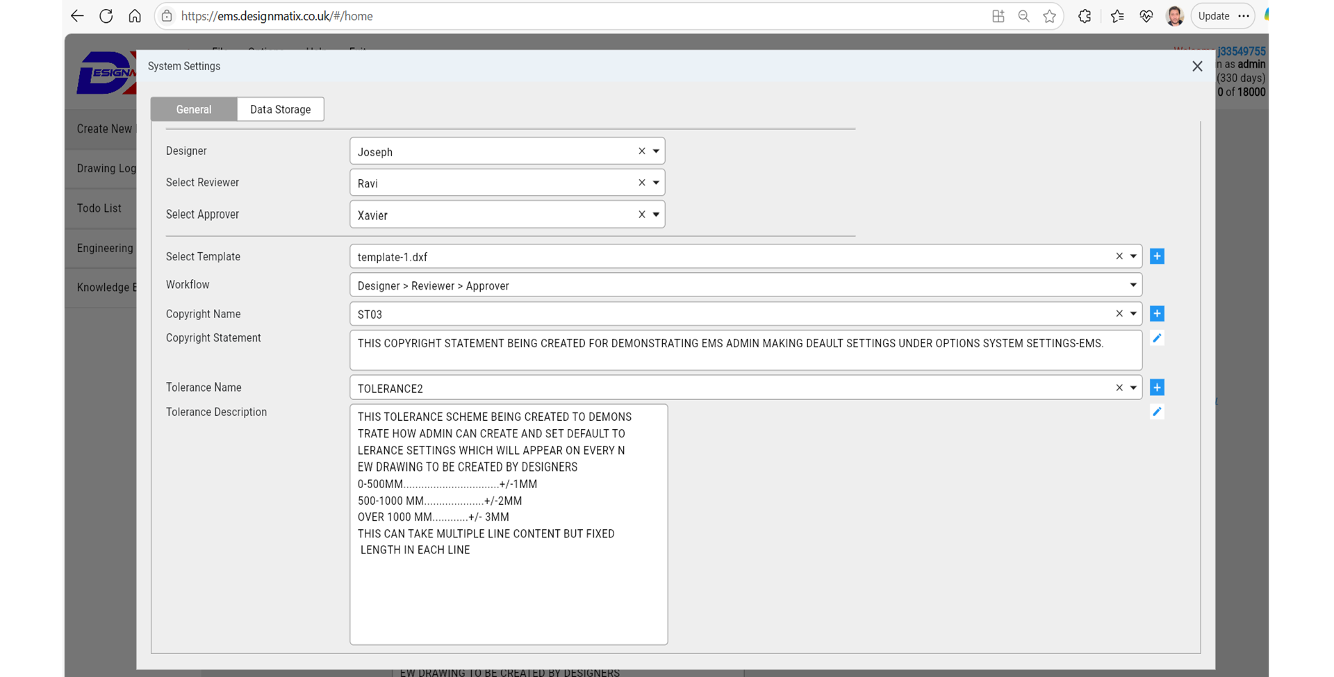Add a new template with plus icon
Viewport: 1334px width, 677px height.
point(1157,256)
